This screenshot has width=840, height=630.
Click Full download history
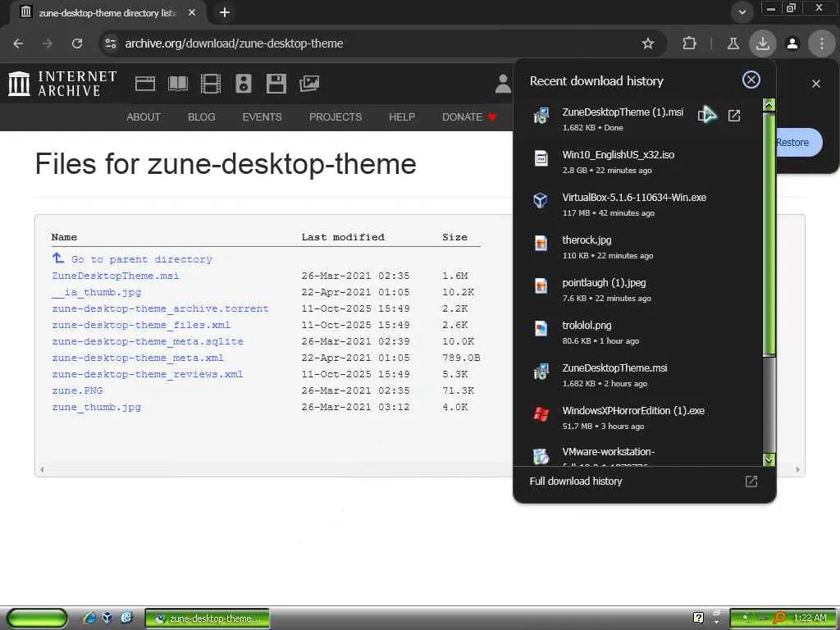point(576,481)
